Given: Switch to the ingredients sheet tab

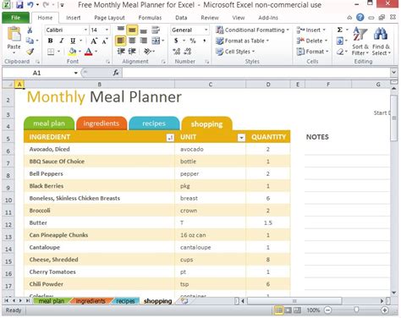Looking at the screenshot, I should (91, 301).
